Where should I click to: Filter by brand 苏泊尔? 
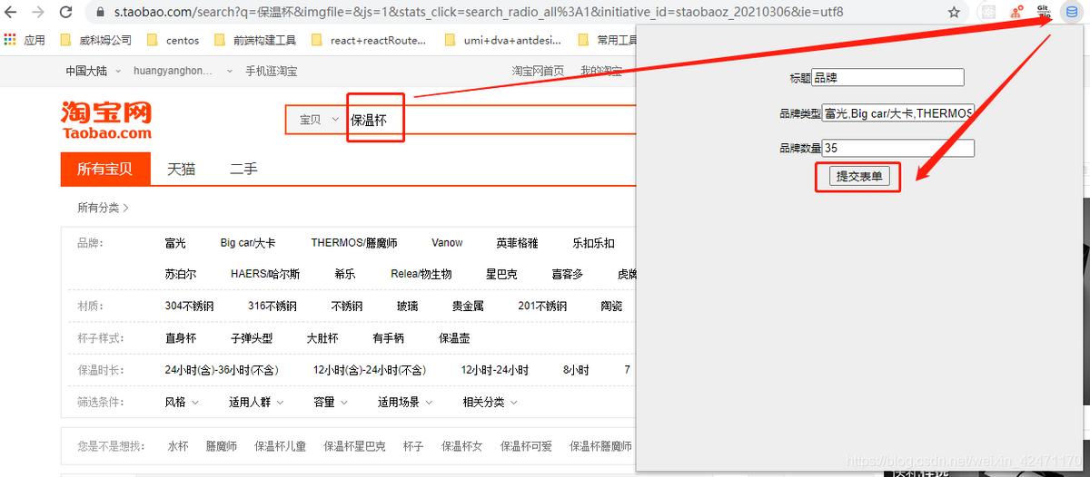coord(180,274)
